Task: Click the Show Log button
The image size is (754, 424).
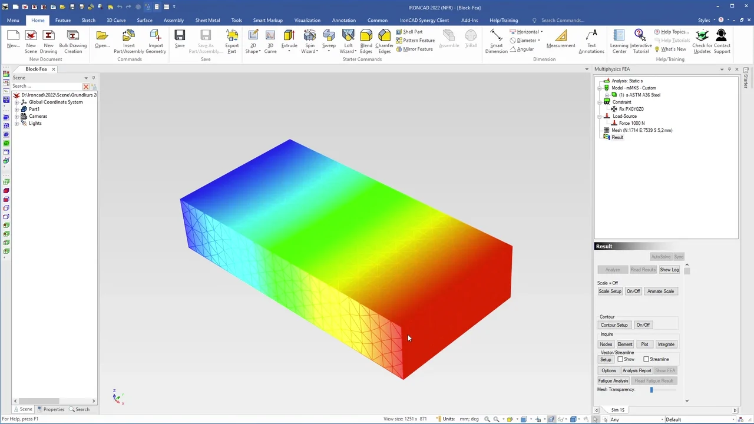Action: (669, 270)
